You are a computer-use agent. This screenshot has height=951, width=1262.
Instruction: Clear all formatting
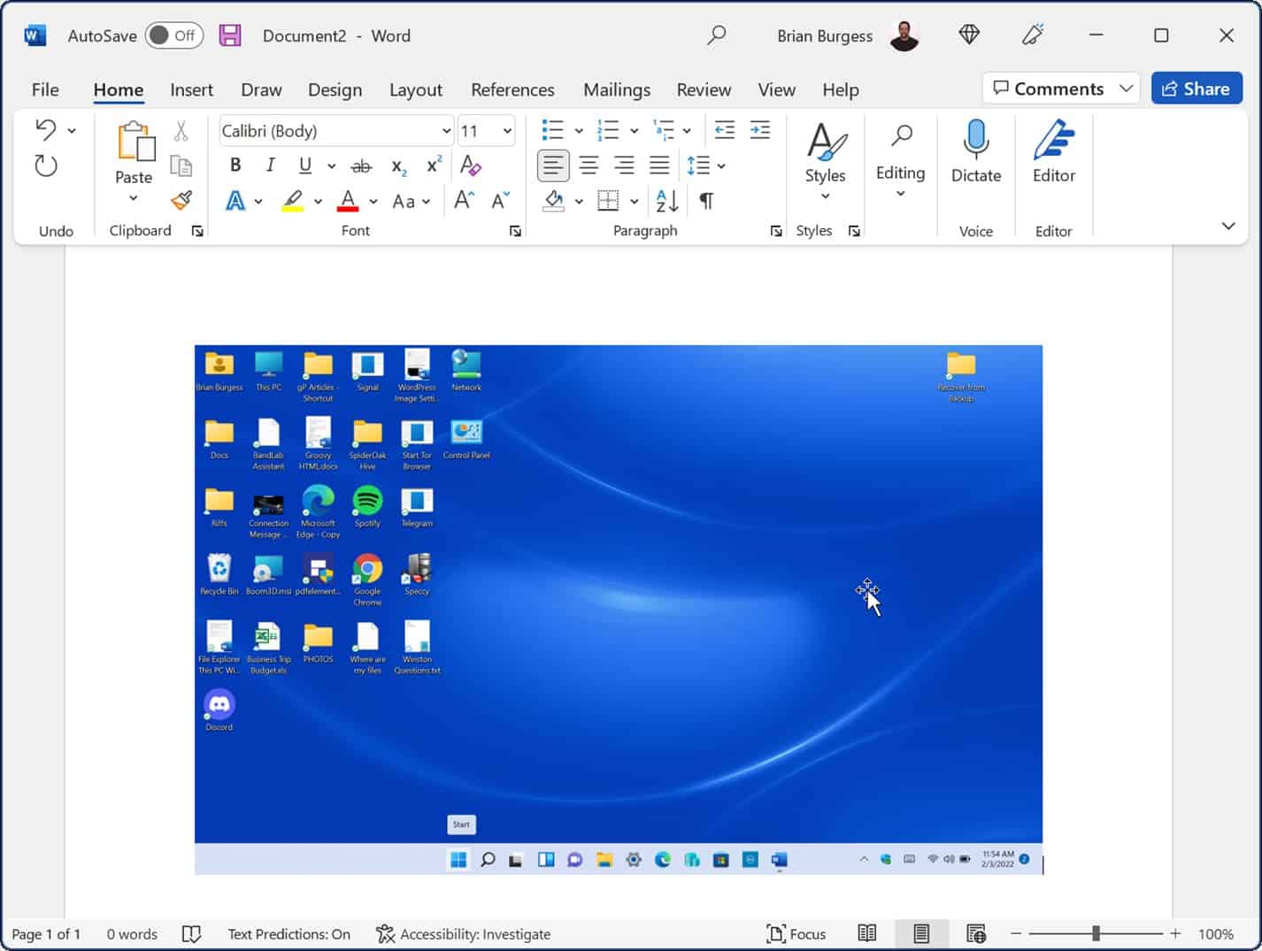pyautogui.click(x=472, y=165)
